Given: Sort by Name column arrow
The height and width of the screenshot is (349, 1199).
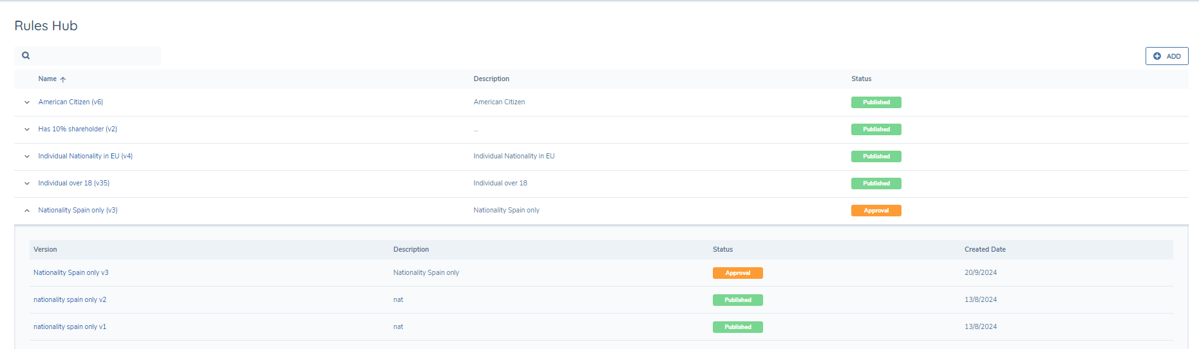Looking at the screenshot, I should coord(63,79).
